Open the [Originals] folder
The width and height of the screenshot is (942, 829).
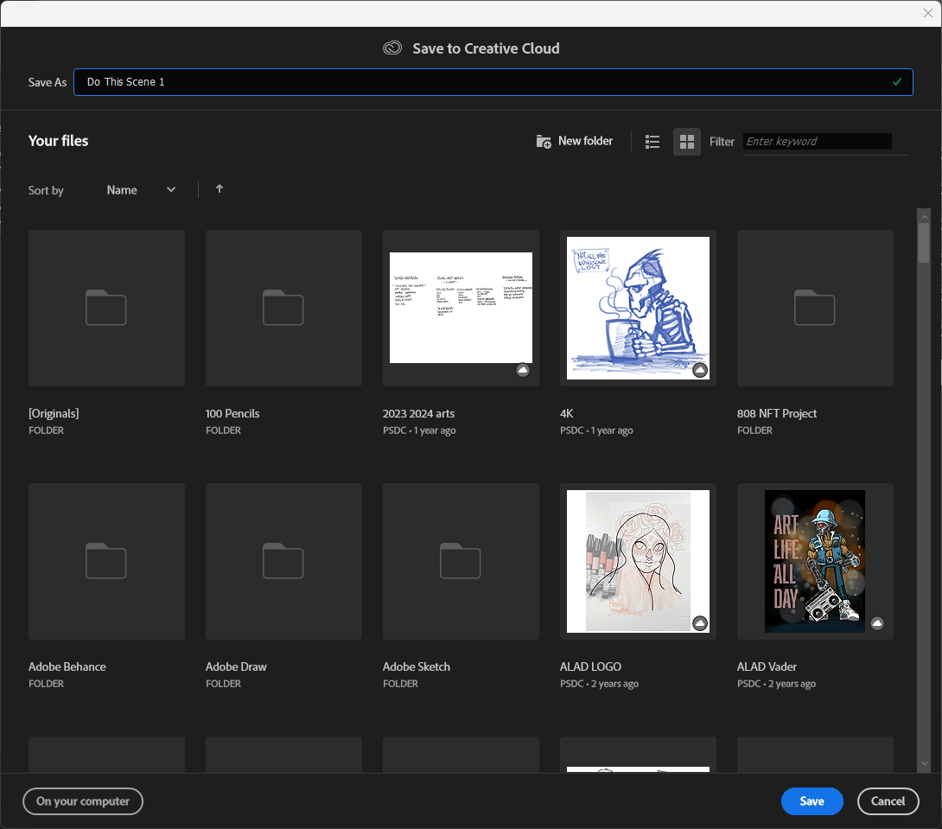click(x=106, y=308)
